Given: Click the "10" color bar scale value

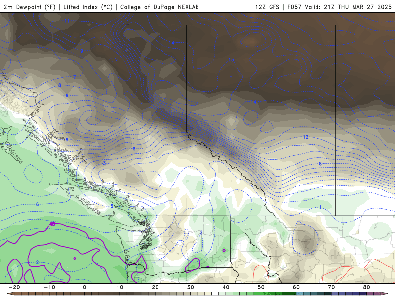Looking at the screenshot, I should [120, 287].
